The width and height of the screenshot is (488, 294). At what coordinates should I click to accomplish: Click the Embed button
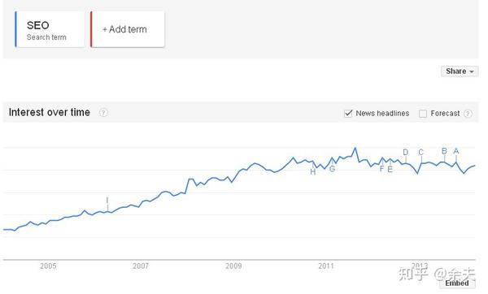pos(457,283)
